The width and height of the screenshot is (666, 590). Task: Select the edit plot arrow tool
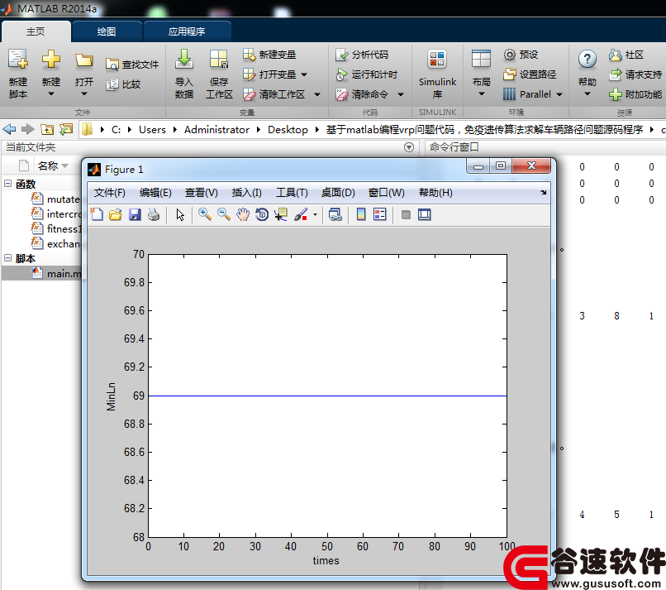tap(180, 214)
